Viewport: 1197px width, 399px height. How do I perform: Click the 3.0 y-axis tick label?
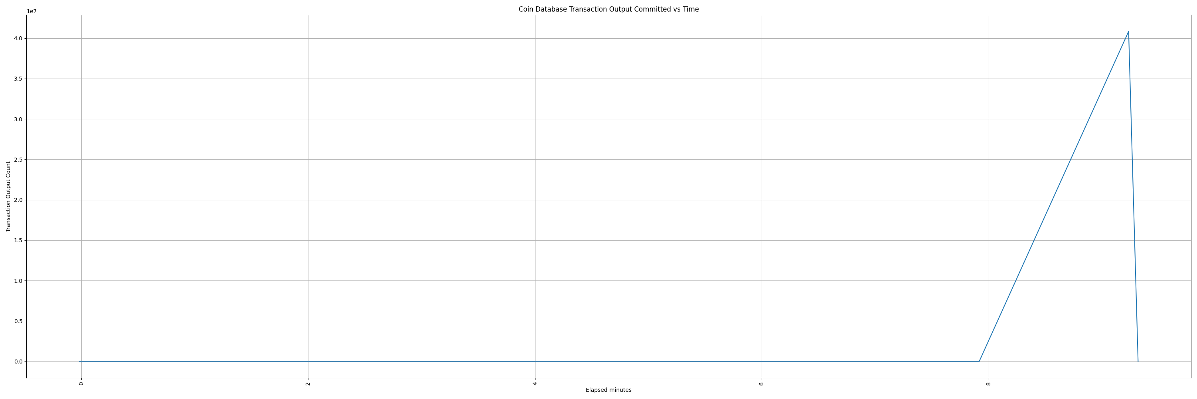pyautogui.click(x=18, y=119)
